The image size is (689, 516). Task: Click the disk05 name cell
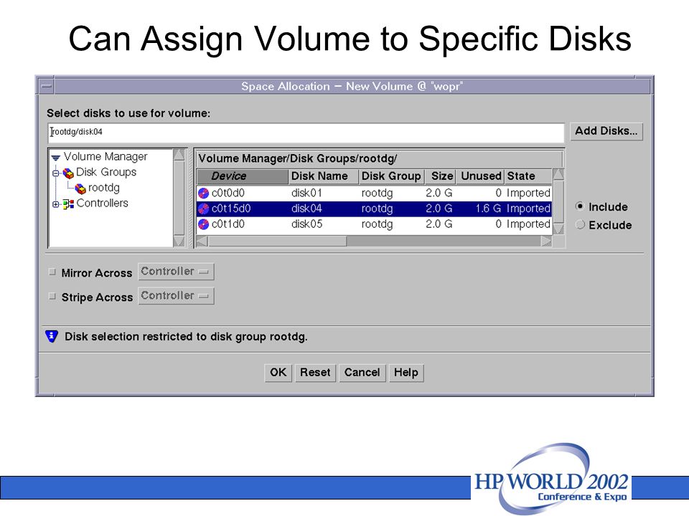pyautogui.click(x=306, y=224)
